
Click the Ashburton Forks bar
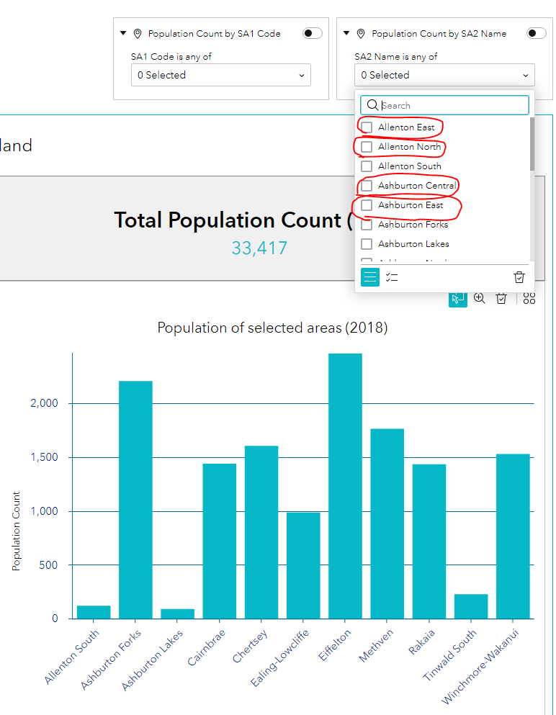[x=135, y=500]
